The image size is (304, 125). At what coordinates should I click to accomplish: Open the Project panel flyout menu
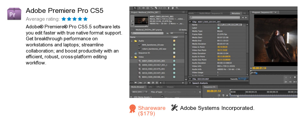point(183,12)
